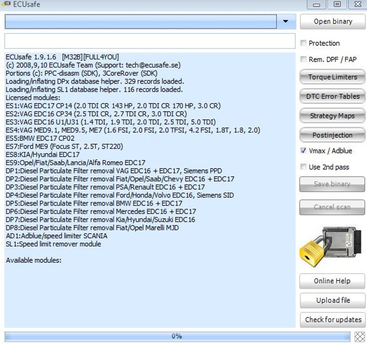Open the Postinjection module
The width and height of the screenshot is (367, 344).
point(332,135)
